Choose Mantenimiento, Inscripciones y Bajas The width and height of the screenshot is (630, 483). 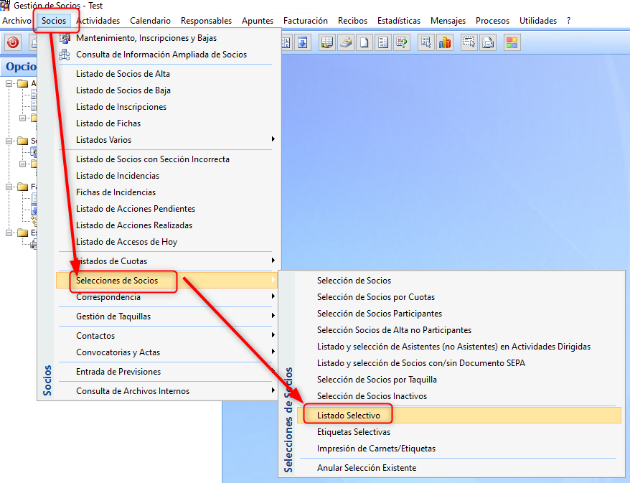[146, 38]
